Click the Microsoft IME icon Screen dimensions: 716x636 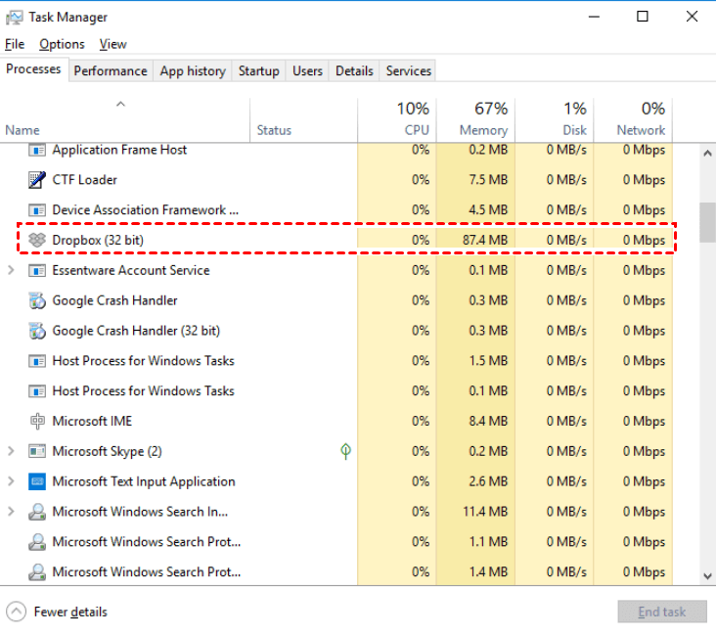(x=37, y=421)
